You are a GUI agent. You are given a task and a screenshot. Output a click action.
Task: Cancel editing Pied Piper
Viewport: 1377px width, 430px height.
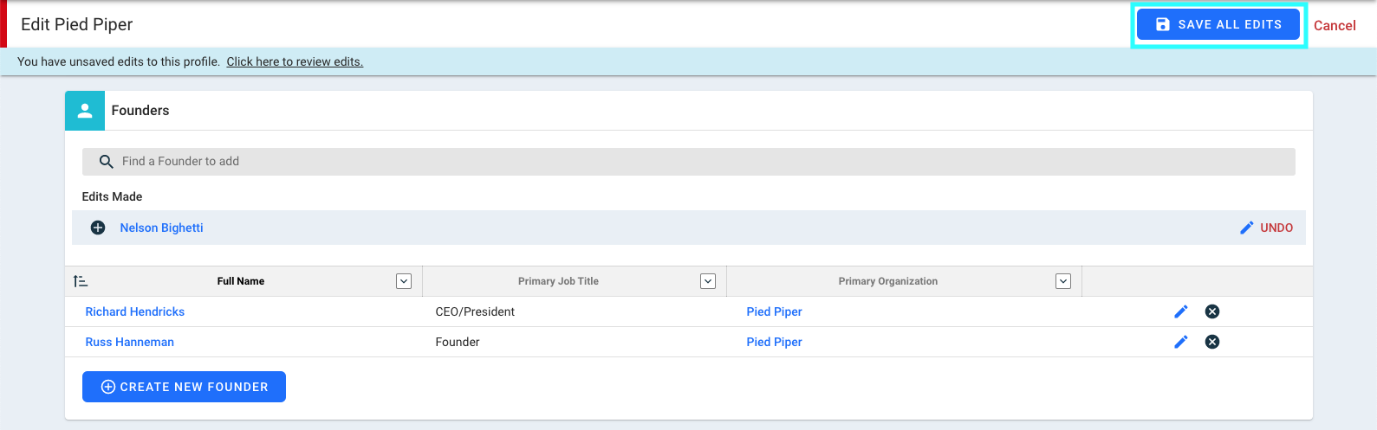point(1335,25)
